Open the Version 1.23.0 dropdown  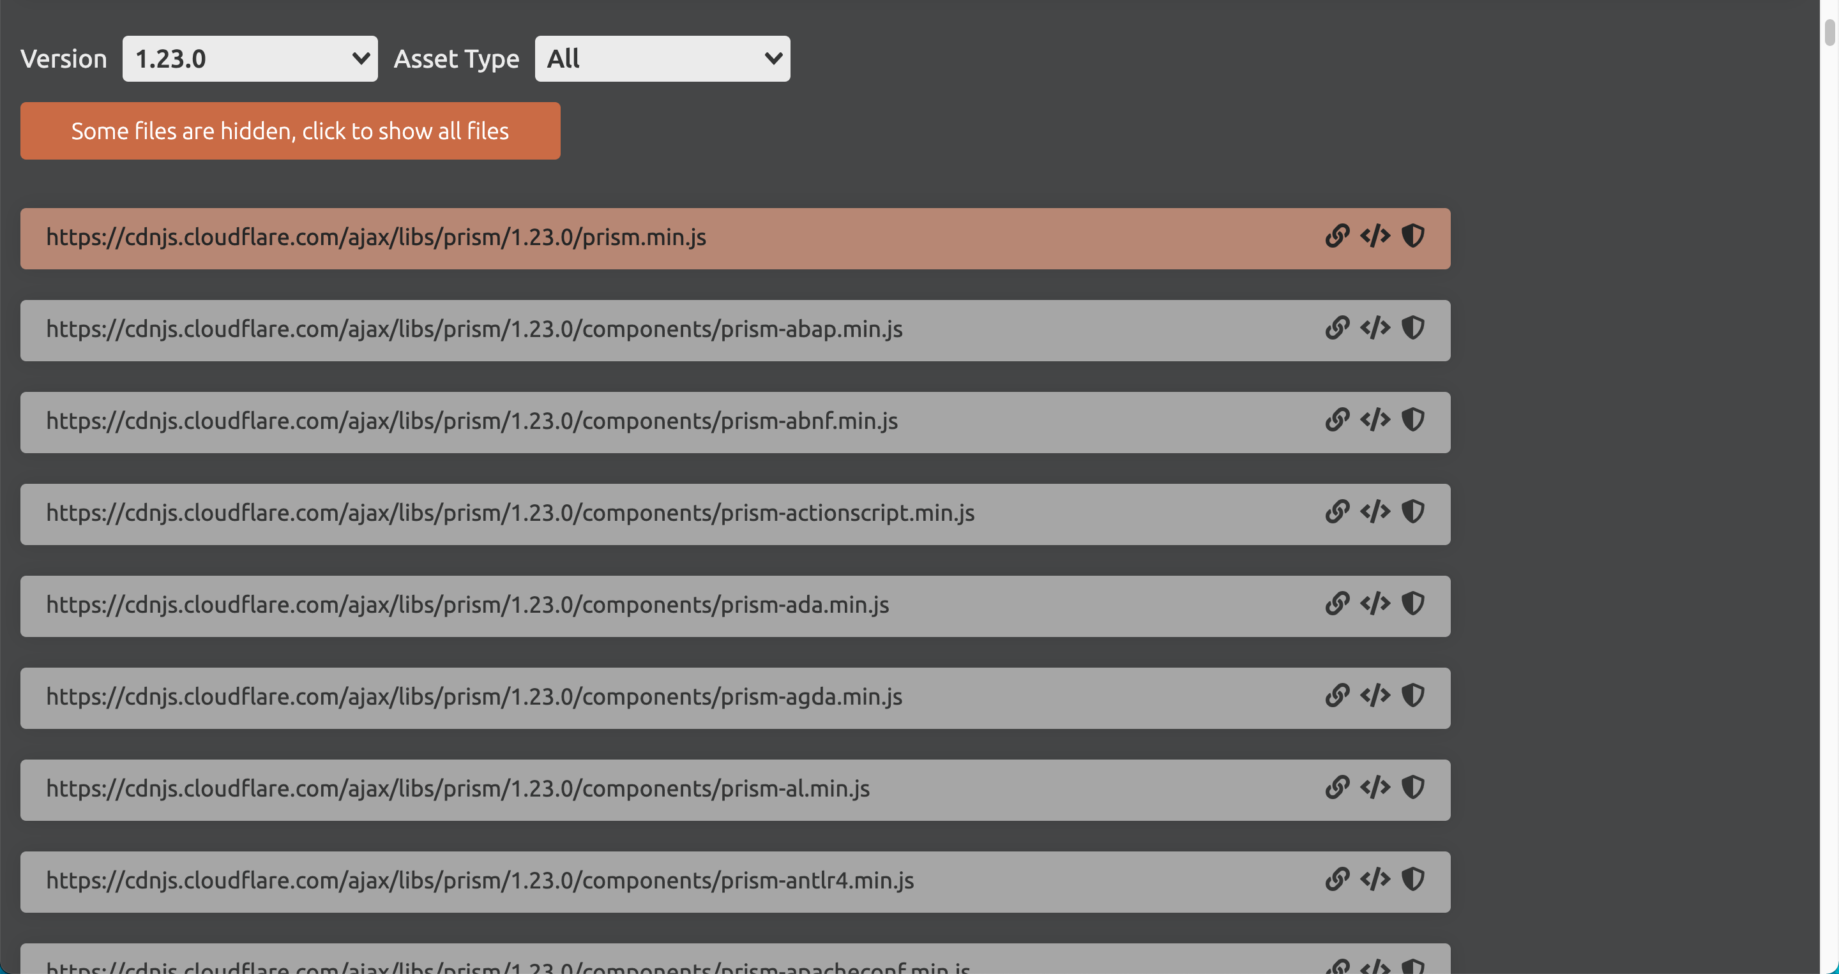[x=250, y=59]
